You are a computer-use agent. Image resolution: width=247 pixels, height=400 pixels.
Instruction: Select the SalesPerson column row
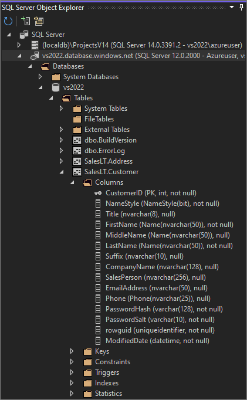pos(155,277)
